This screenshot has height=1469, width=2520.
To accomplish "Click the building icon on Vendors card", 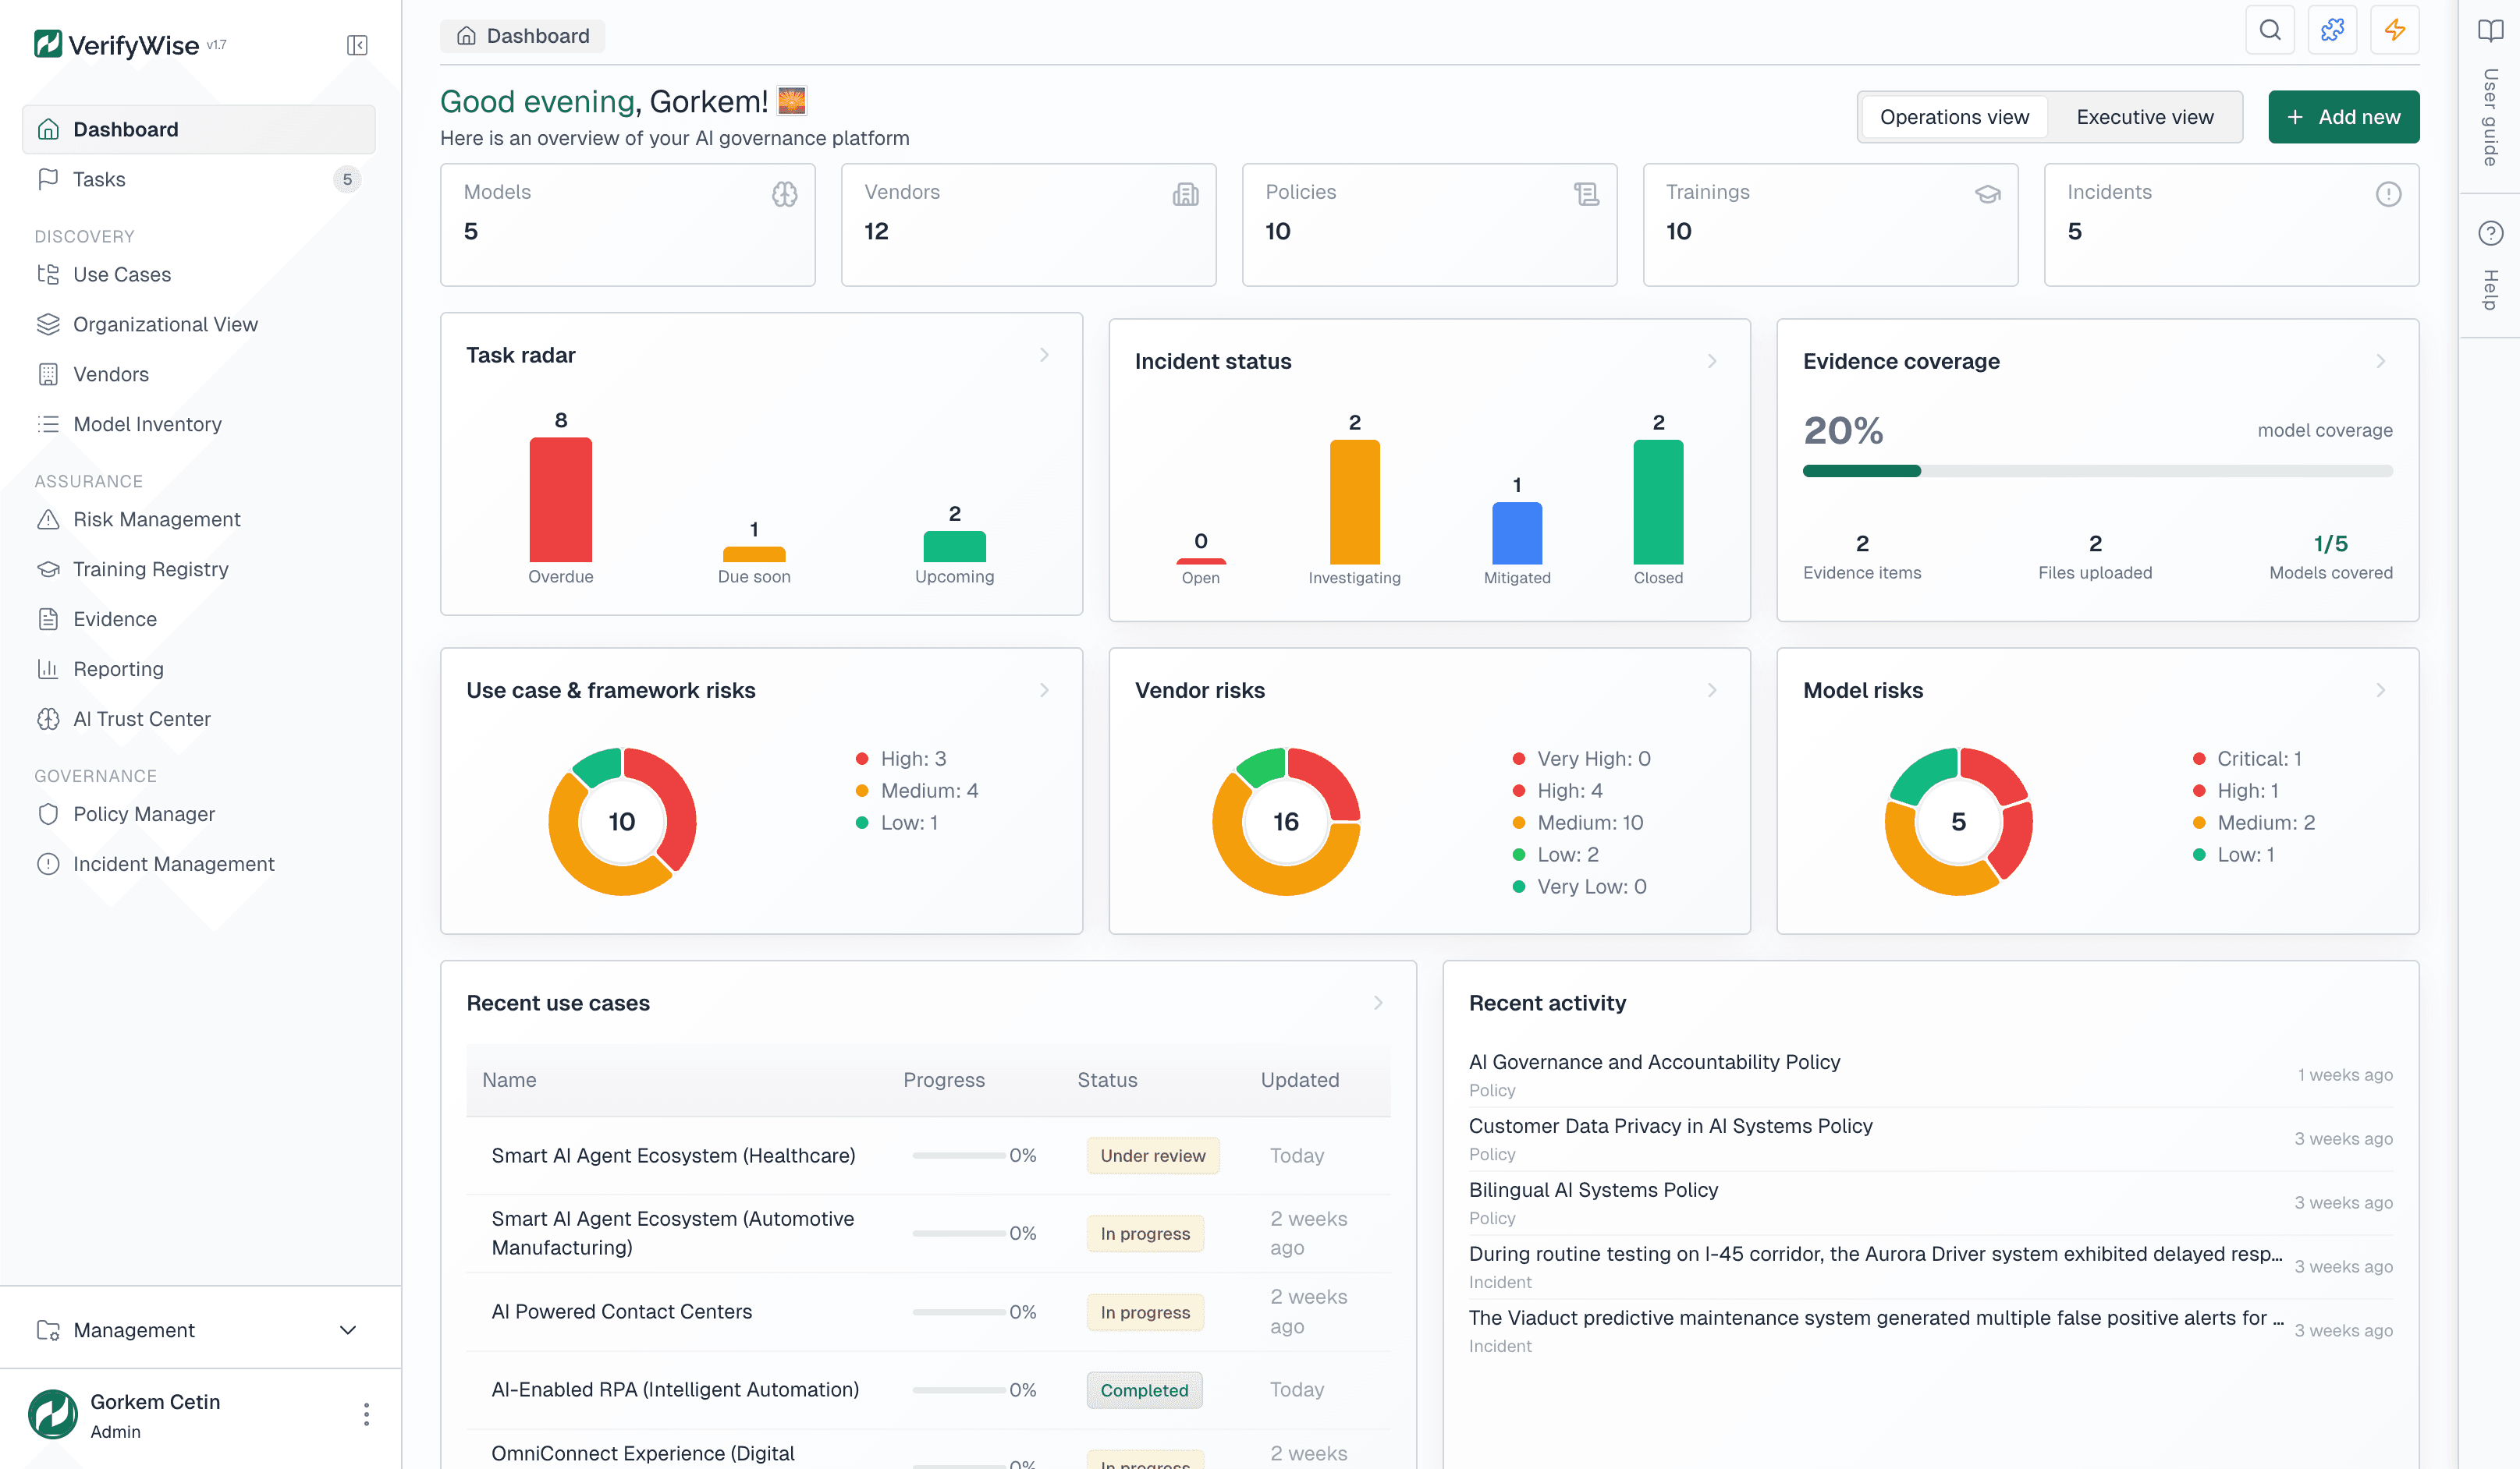I will click(1185, 194).
